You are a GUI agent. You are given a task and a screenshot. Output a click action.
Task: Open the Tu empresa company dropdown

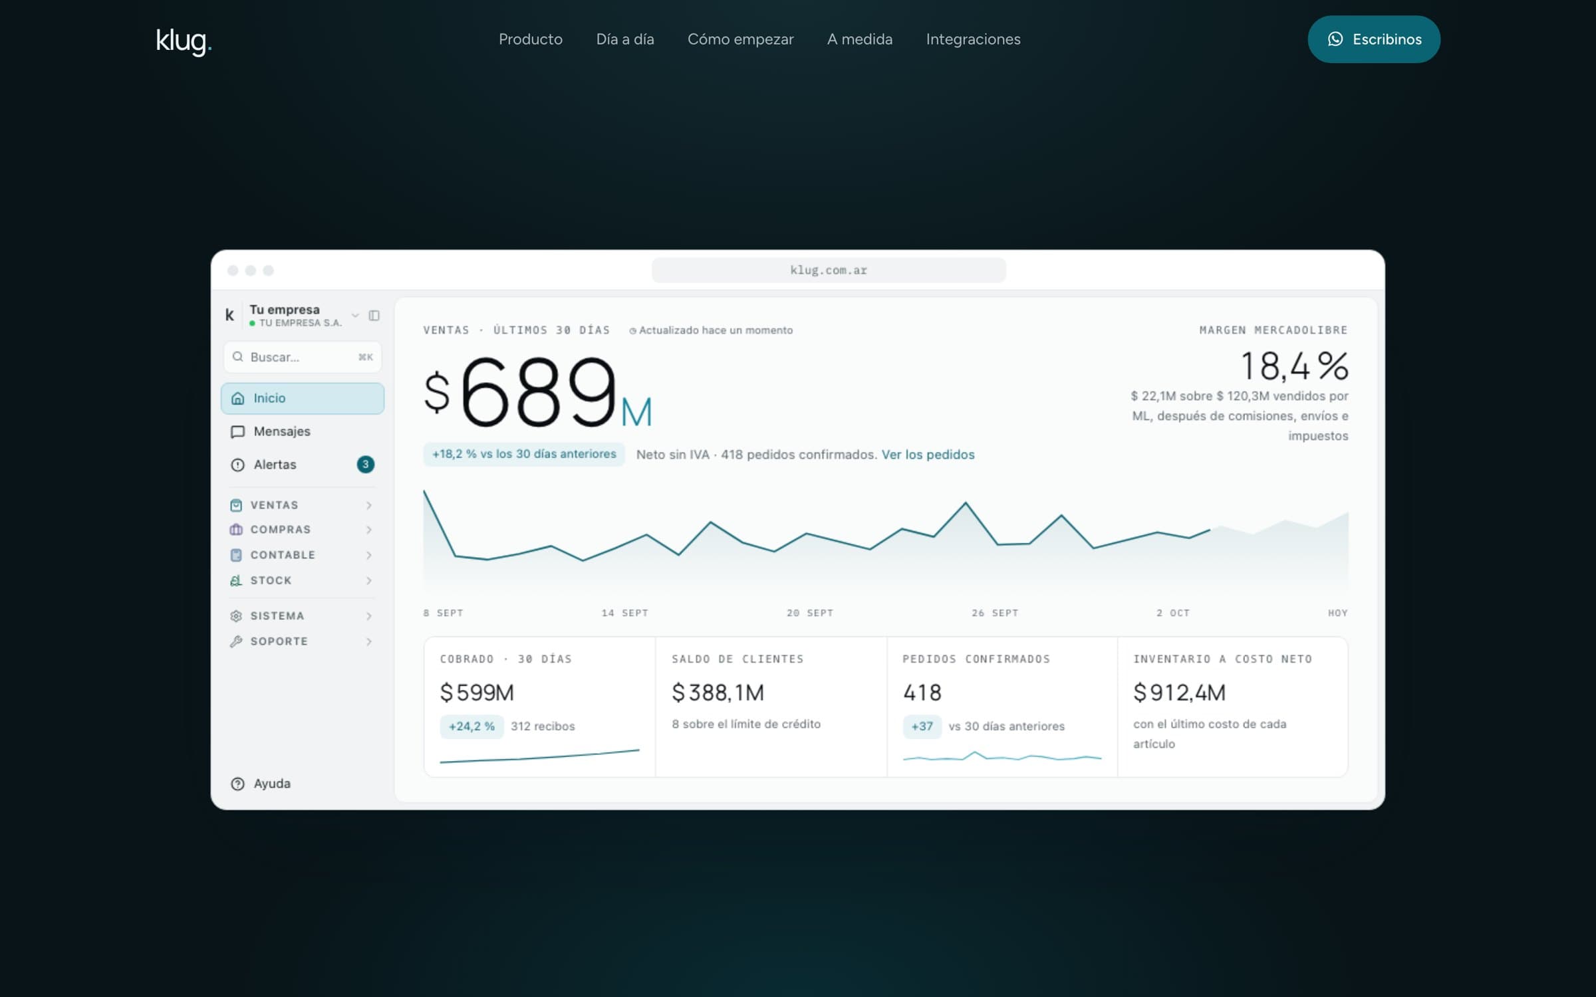point(356,315)
